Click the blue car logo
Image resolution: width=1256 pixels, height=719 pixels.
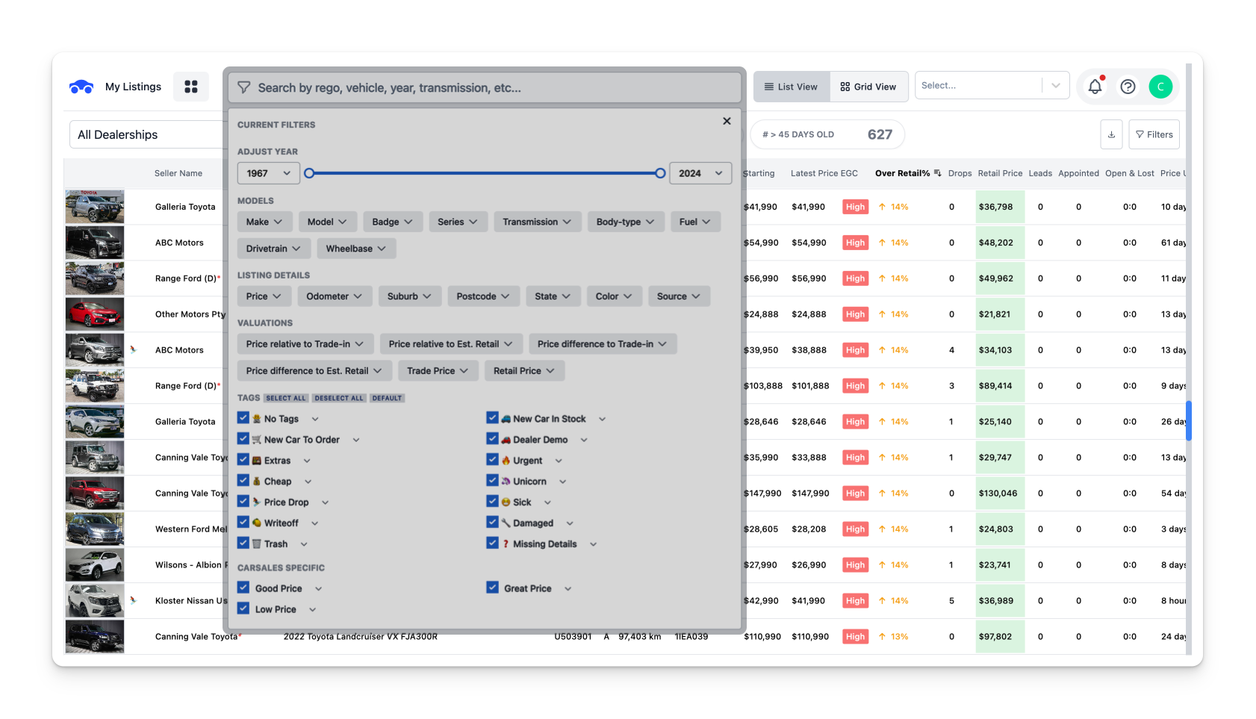coord(81,87)
